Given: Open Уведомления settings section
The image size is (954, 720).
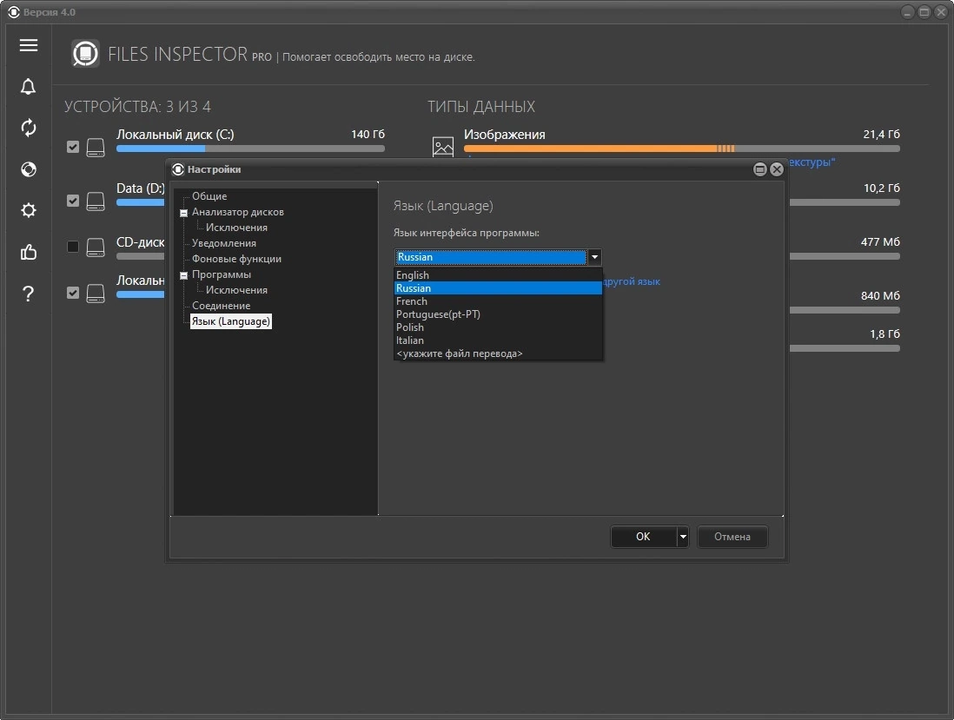Looking at the screenshot, I should pos(224,243).
